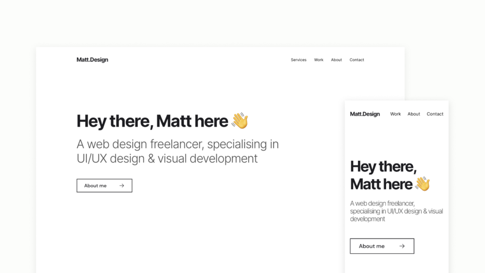Viewport: 485px width, 273px height.
Task: Click desktop subtitle "A web design freelancer, specialising in"
Action: coord(178,144)
